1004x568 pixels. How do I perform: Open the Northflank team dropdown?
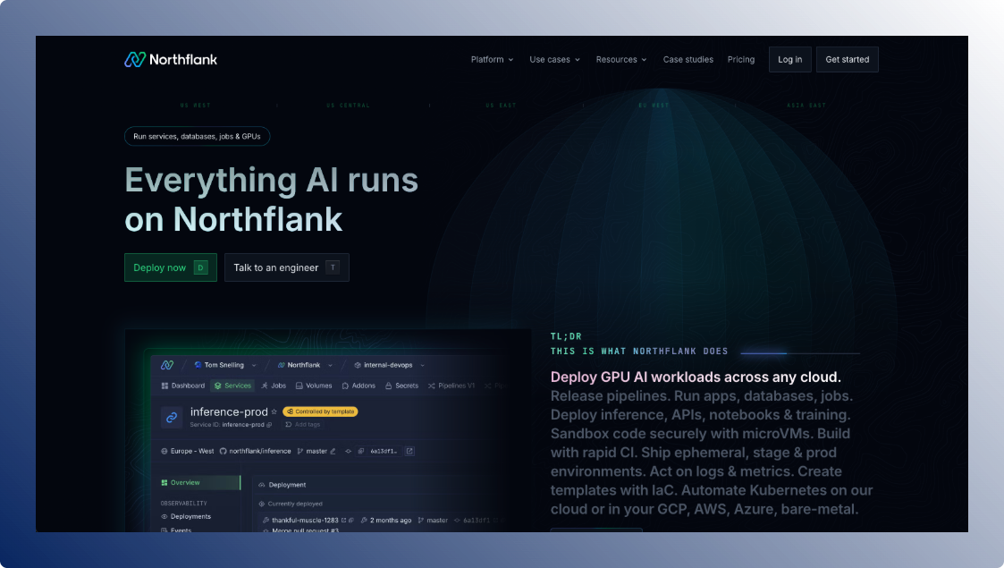coord(331,366)
